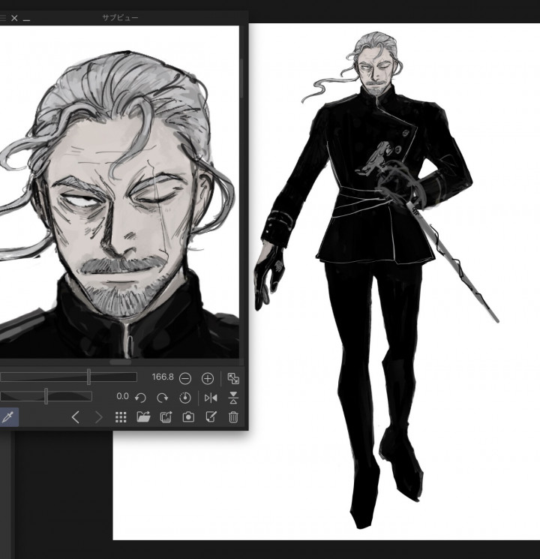Capture an image with the camera icon
The width and height of the screenshot is (540, 559).
click(x=188, y=418)
